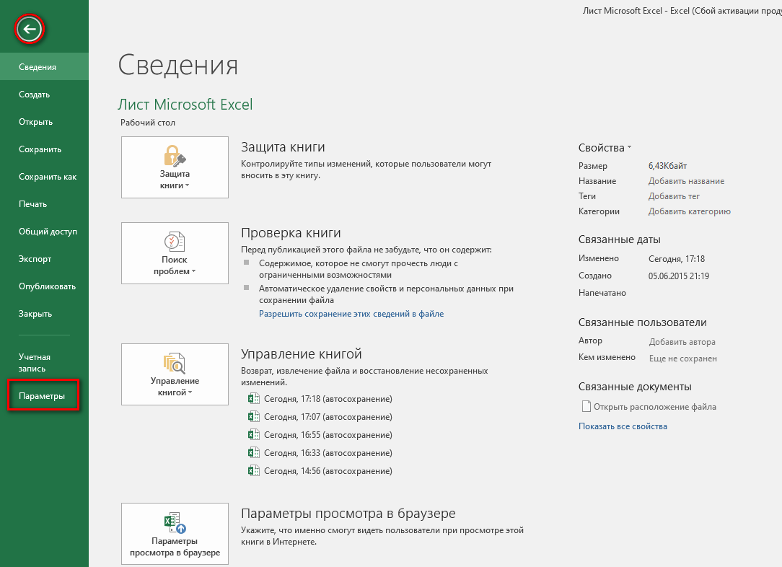The height and width of the screenshot is (567, 782).
Task: Click the back arrow to return to workbook
Action: pos(30,30)
